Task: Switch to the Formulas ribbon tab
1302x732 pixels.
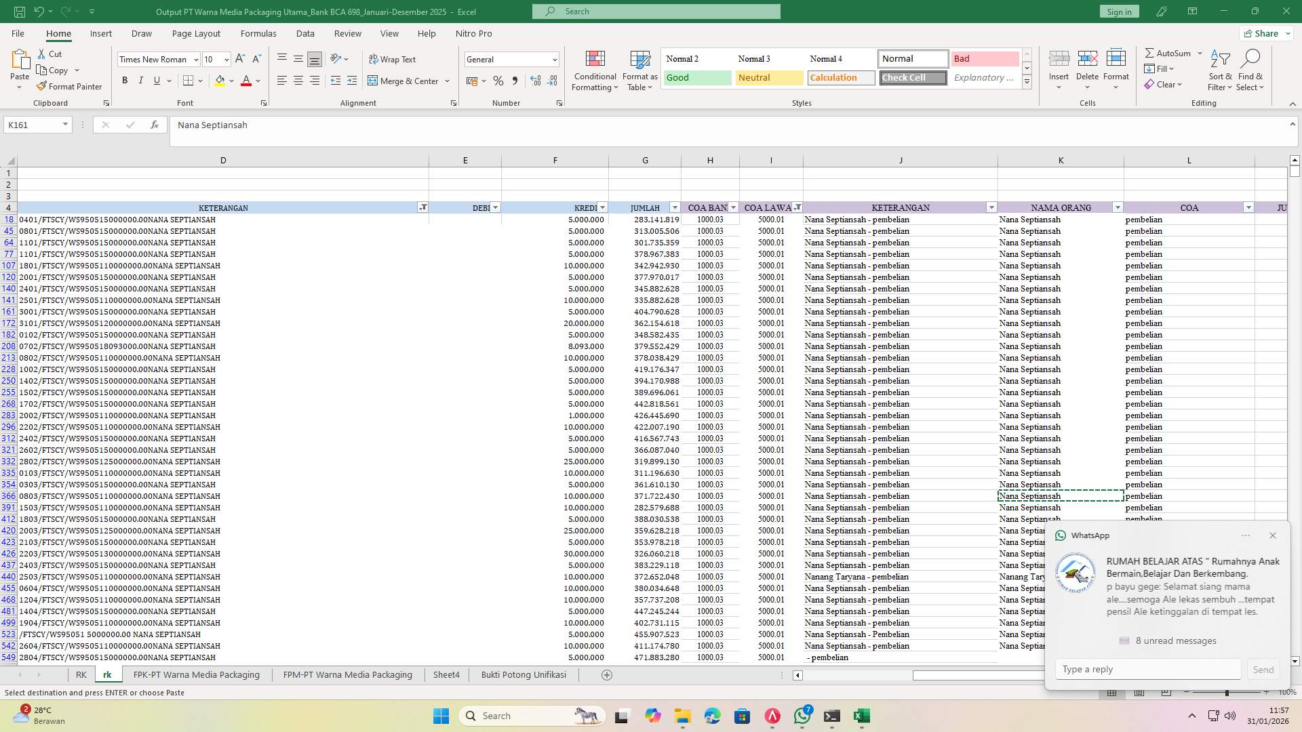Action: coord(258,33)
